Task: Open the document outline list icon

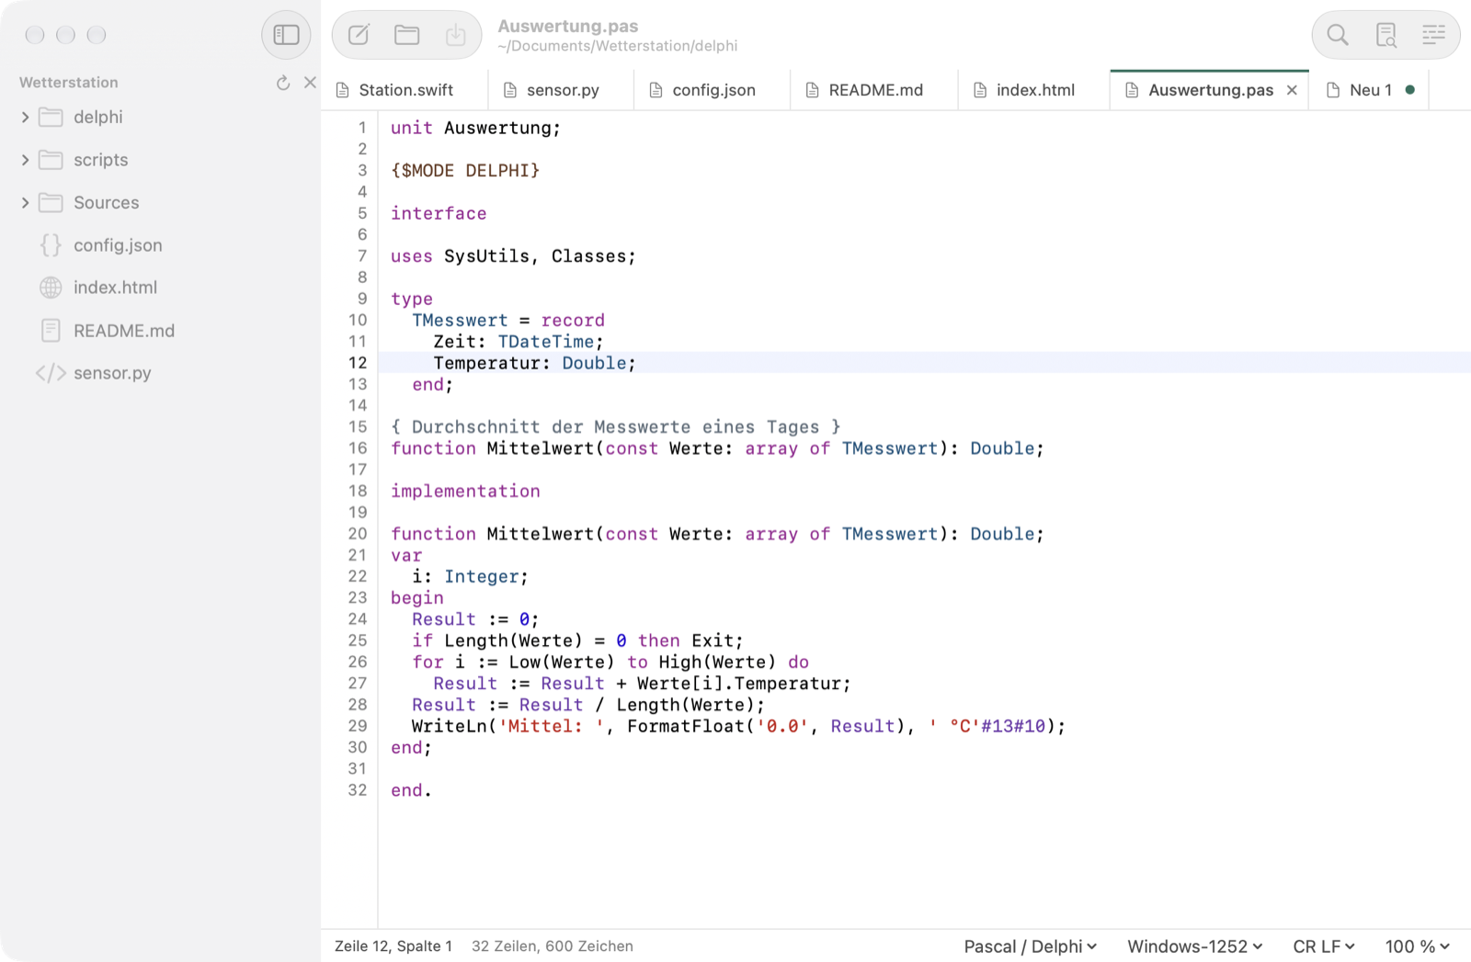Action: coord(1433,35)
